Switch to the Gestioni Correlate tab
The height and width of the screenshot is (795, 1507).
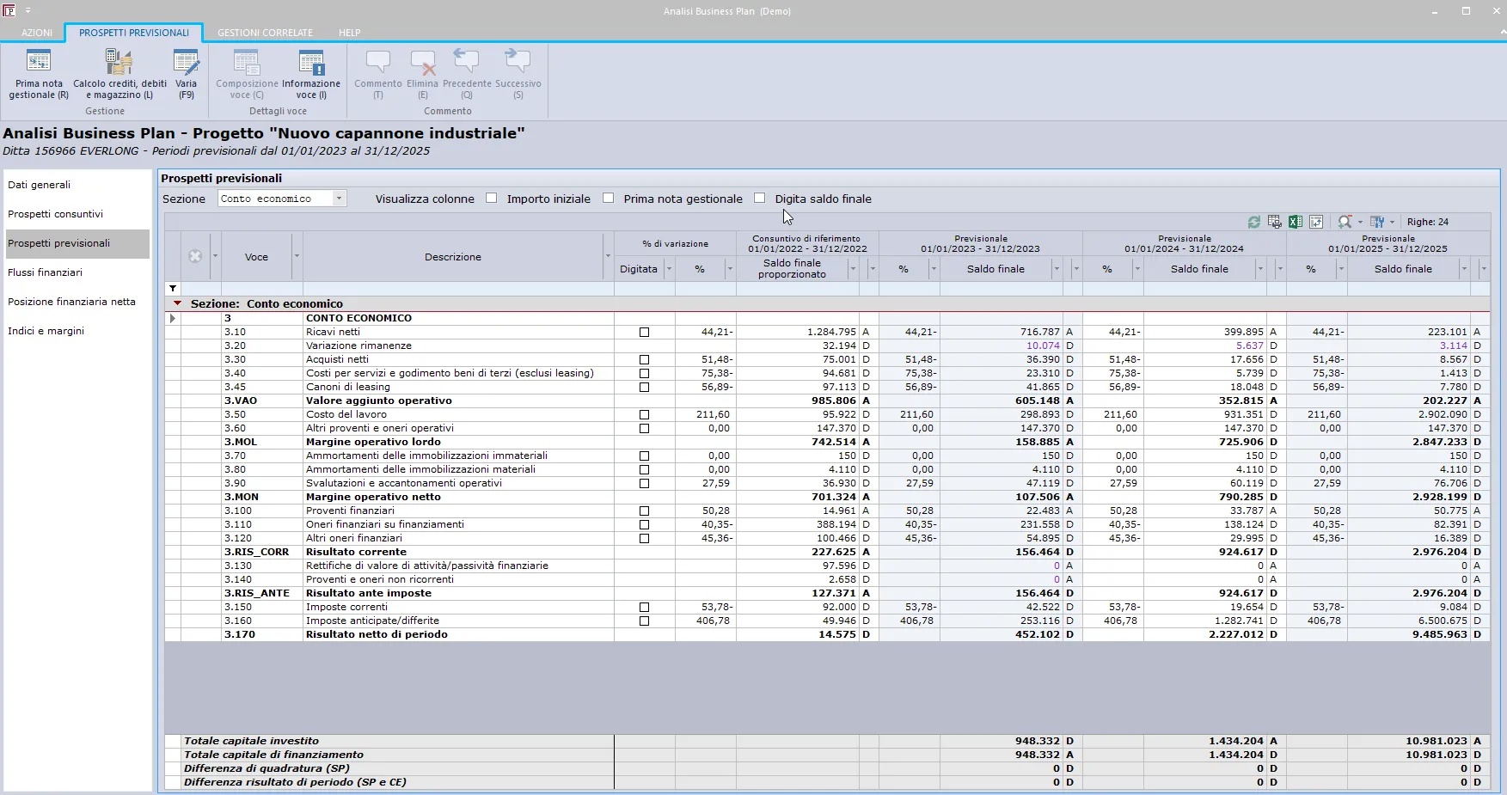(265, 33)
